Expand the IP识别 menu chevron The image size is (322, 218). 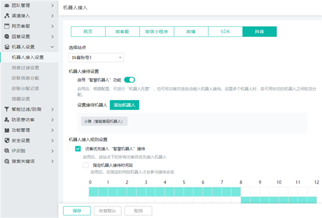[x=53, y=151]
